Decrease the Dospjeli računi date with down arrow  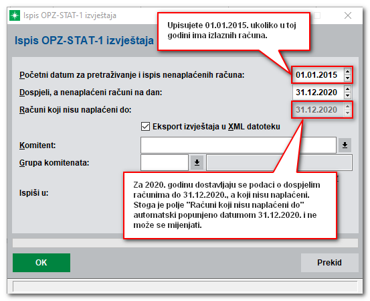pyautogui.click(x=347, y=95)
